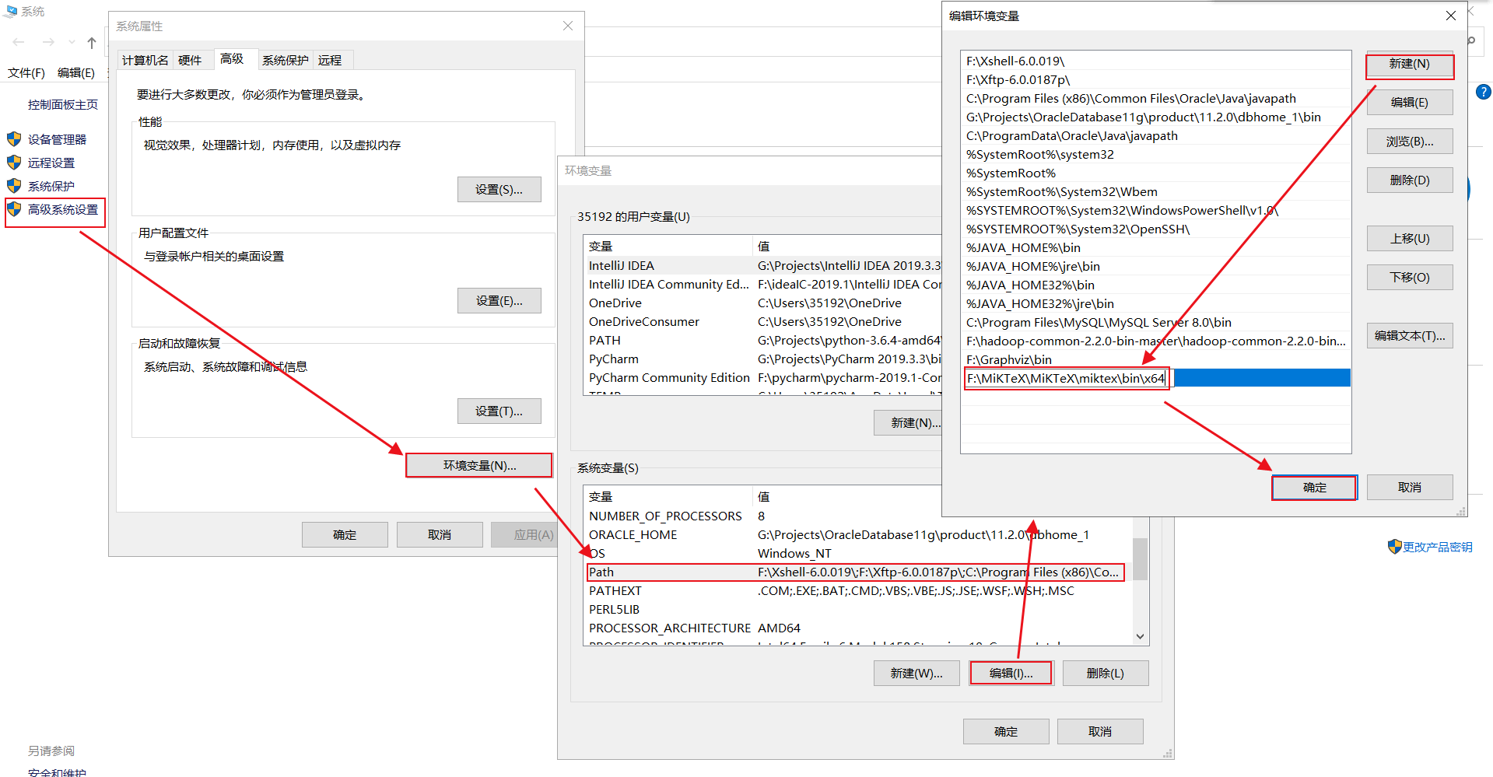Open 控制面板主页 link
The image size is (1493, 777).
pyautogui.click(x=63, y=104)
